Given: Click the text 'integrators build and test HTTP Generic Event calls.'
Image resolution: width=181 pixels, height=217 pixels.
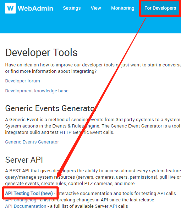Looking at the screenshot, I should [60, 132].
